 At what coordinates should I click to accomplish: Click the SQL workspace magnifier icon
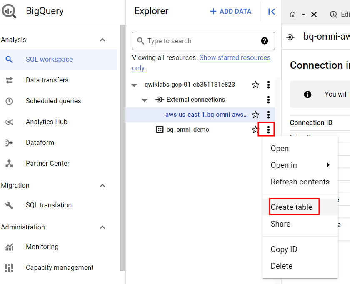(x=9, y=60)
